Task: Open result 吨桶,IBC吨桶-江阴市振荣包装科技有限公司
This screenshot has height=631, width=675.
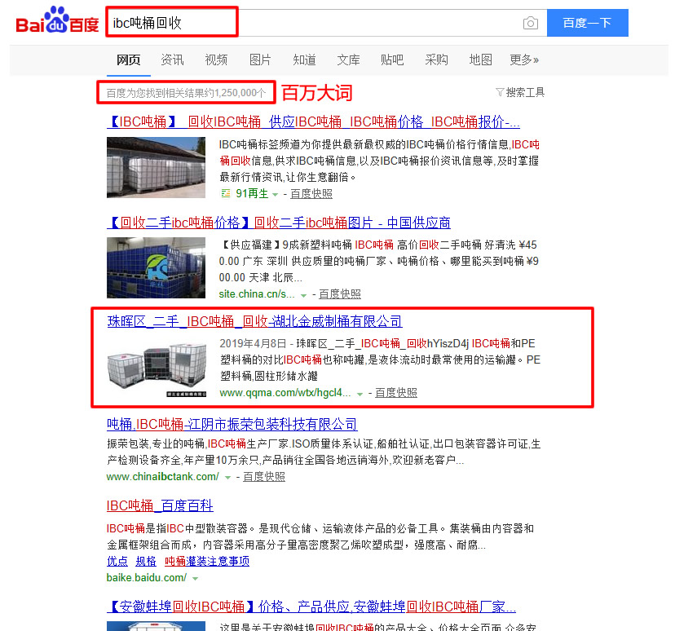Action: point(232,425)
